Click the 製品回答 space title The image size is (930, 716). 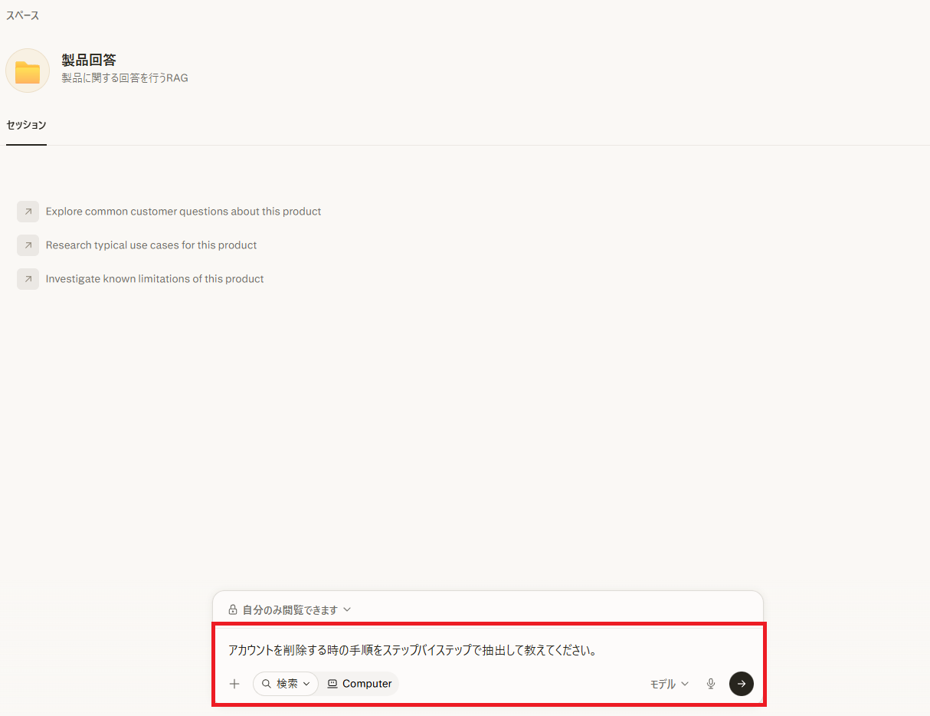click(x=89, y=60)
